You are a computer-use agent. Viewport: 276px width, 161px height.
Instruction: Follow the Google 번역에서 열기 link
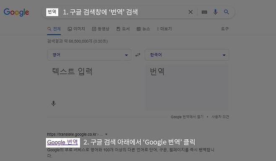pyautogui.click(x=187, y=117)
